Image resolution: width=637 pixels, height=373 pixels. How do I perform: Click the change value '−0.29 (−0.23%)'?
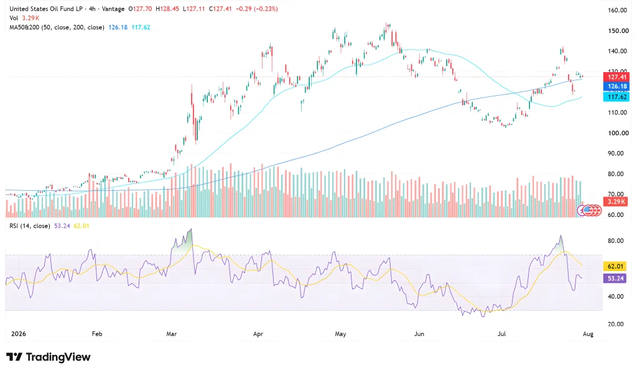pyautogui.click(x=256, y=9)
